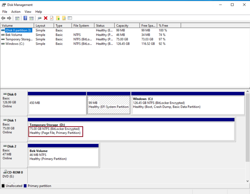Select the Temporary Storage (D:) partition block
The height and width of the screenshot is (194, 250).
131,129
